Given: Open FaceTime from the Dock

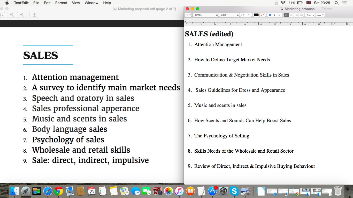Looking at the screenshot, I should point(147,191).
